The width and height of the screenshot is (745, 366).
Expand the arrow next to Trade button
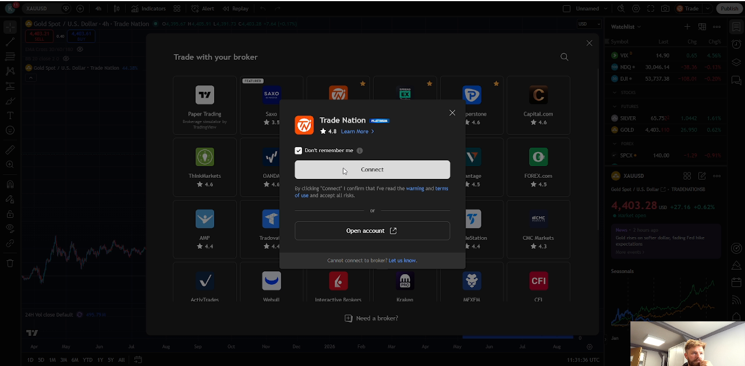click(708, 9)
